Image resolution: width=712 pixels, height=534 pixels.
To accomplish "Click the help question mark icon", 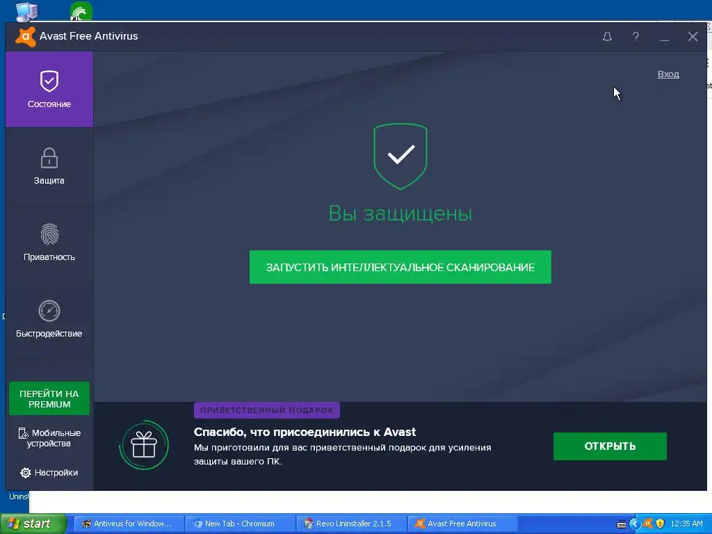I will (636, 36).
